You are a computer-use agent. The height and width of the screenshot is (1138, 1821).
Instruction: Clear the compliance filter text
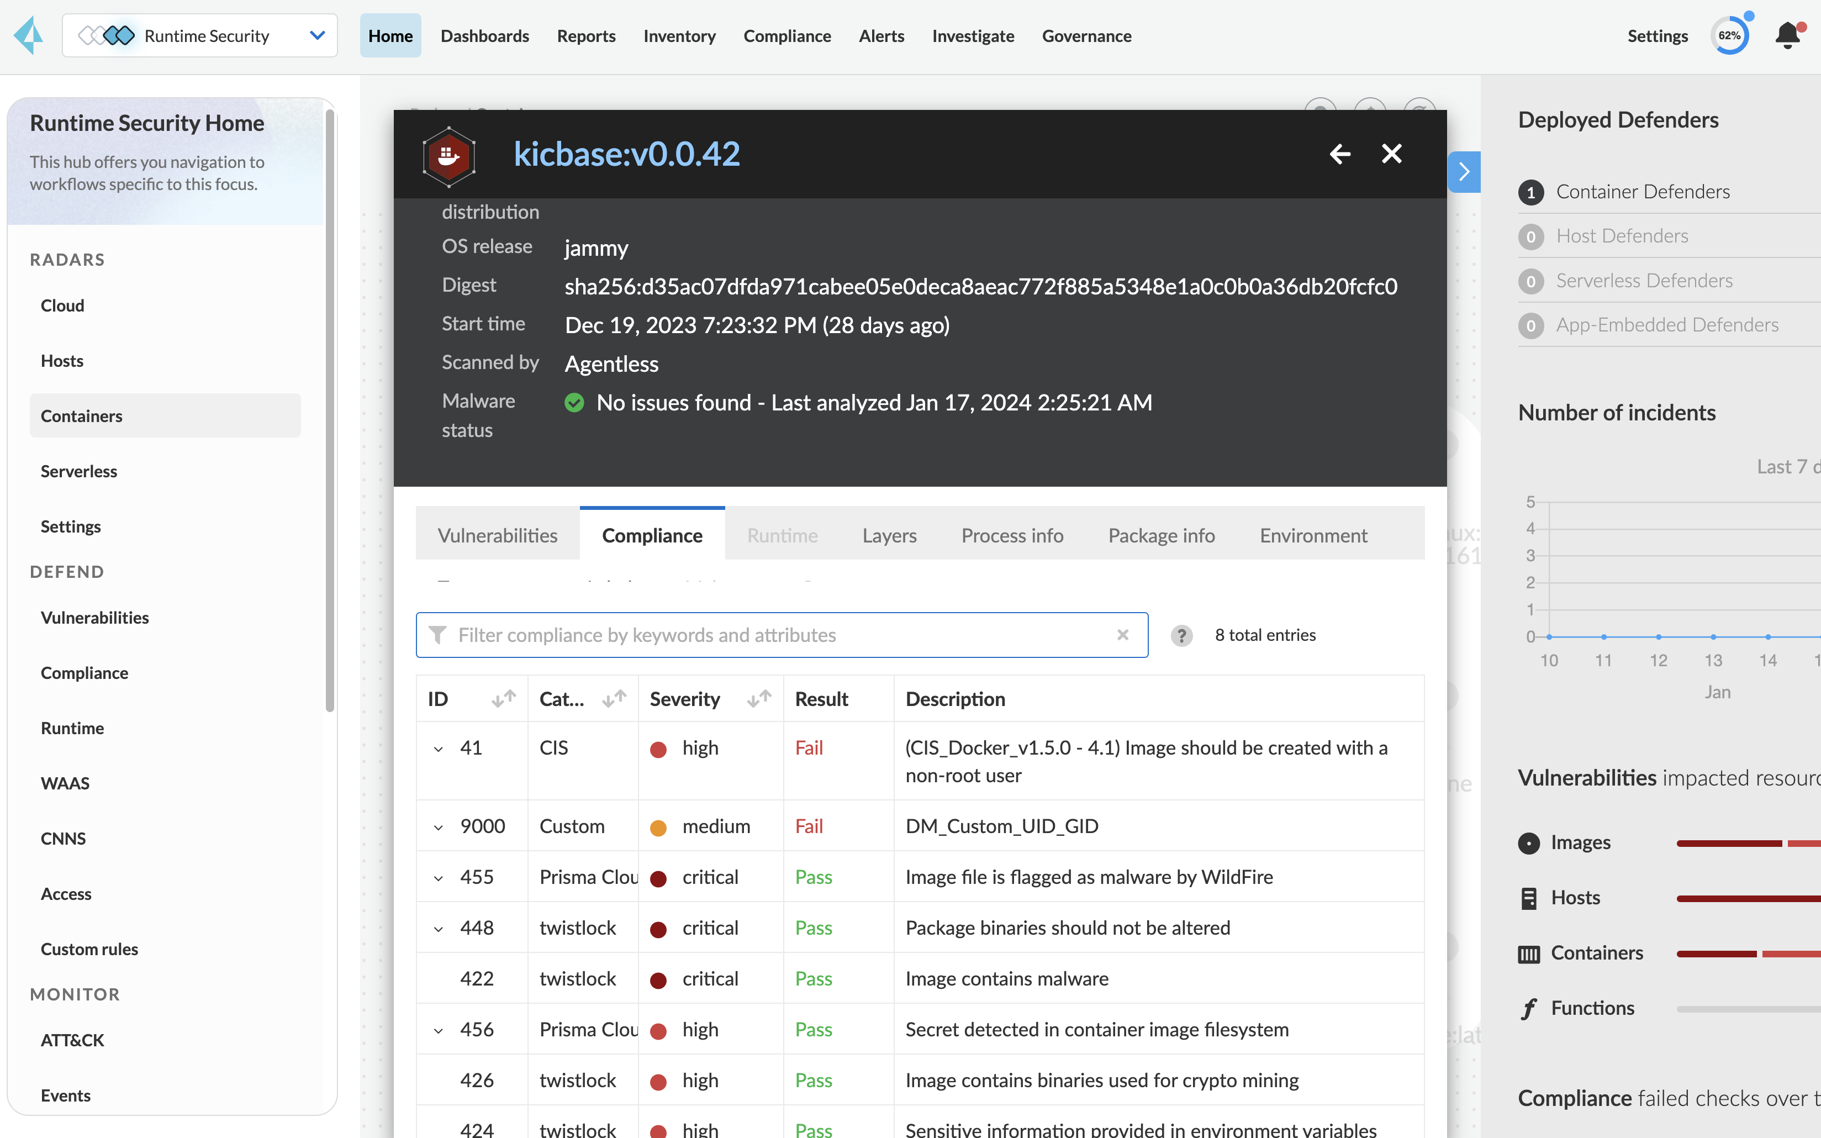[x=1123, y=635]
